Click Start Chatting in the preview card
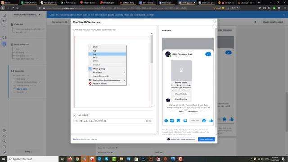Image resolution: width=288 pixels, height=162 pixels. click(x=181, y=99)
